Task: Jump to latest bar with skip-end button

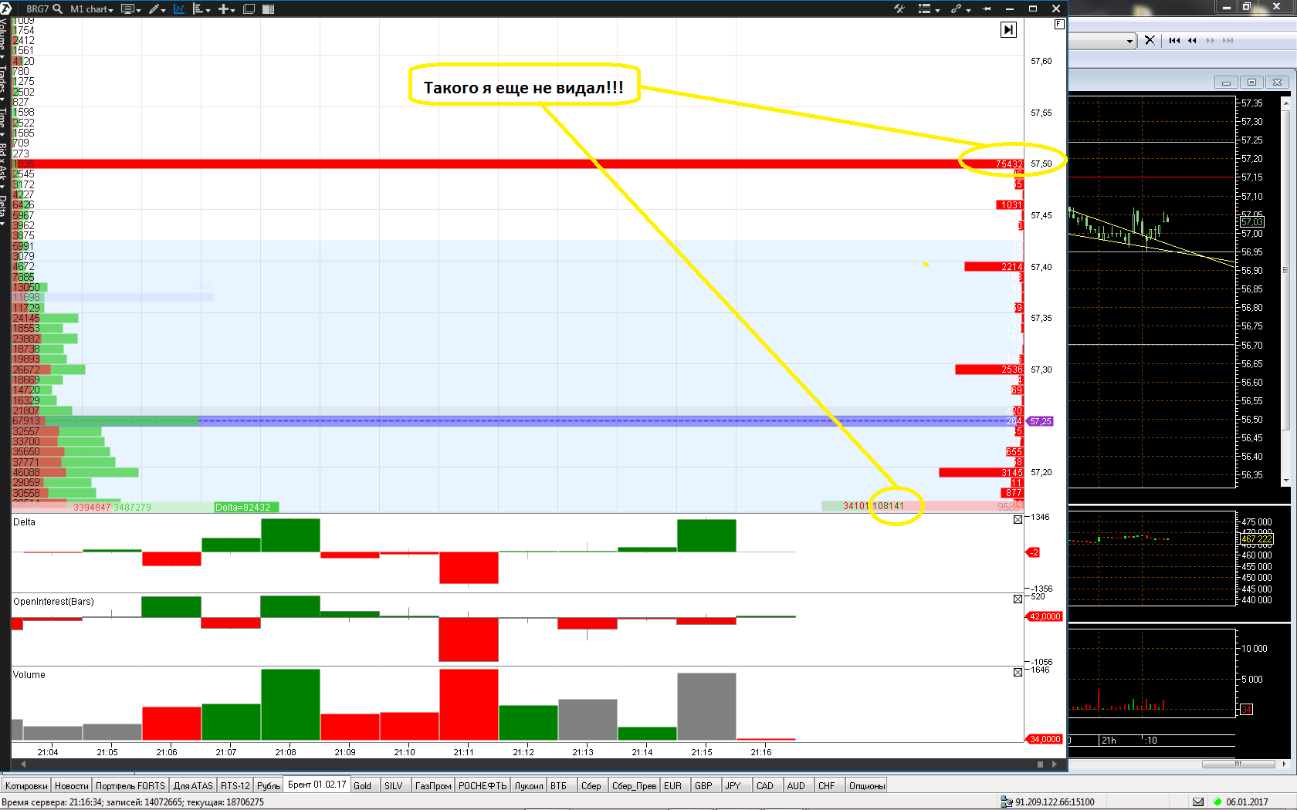Action: [x=1008, y=29]
